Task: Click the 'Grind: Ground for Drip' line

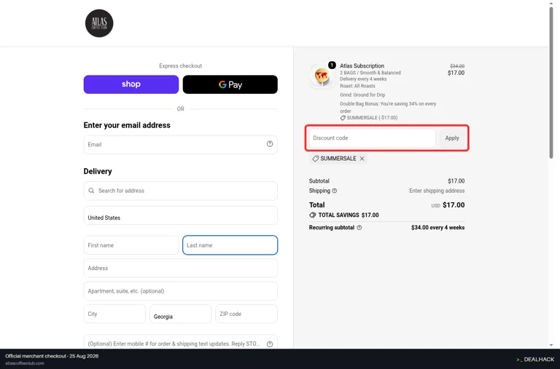Action: pyautogui.click(x=362, y=95)
